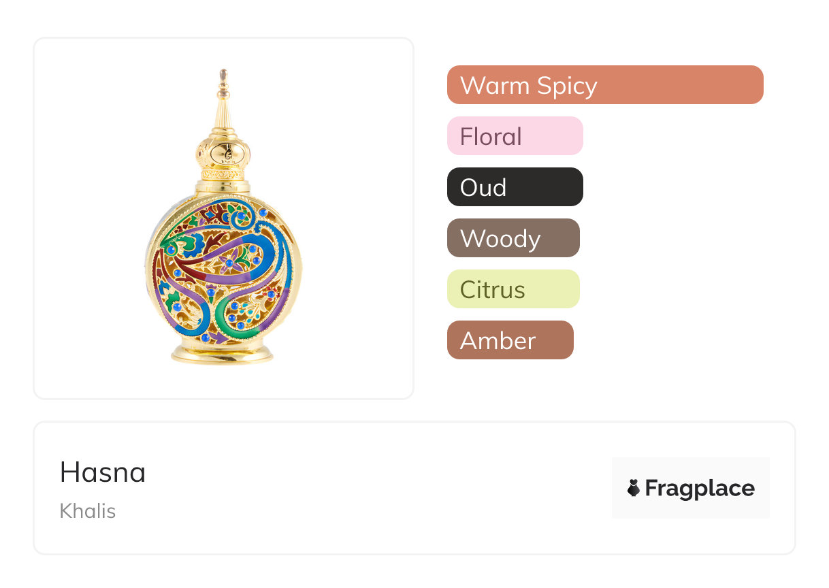Image resolution: width=829 pixels, height=588 pixels.
Task: Visit the Khalis brand name link
Action: point(88,511)
